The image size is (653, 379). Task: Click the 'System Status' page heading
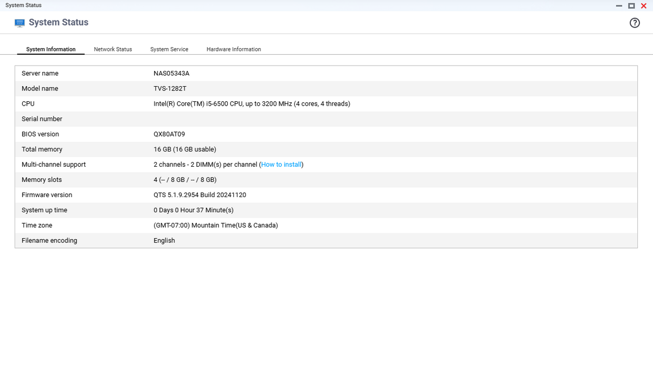click(59, 23)
